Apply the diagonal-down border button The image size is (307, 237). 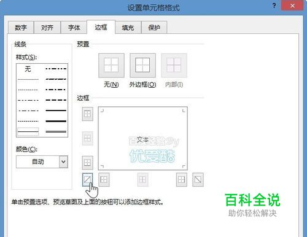coord(198,180)
